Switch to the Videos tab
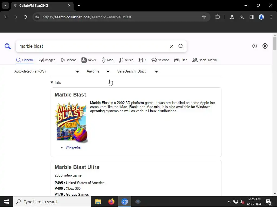Viewport: 277px width, 207px height. 68,60
